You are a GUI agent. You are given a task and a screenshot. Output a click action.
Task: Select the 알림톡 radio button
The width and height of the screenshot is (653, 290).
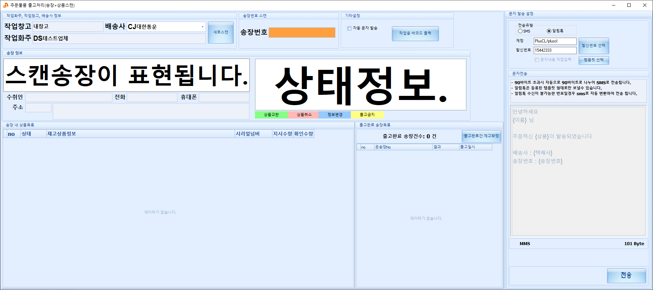coord(549,31)
